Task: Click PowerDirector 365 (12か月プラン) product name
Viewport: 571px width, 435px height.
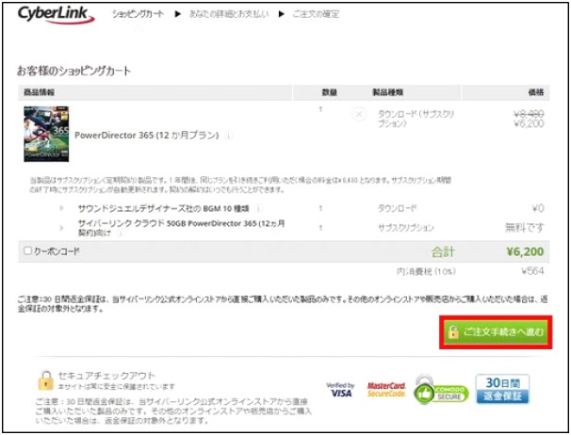Action: point(147,136)
